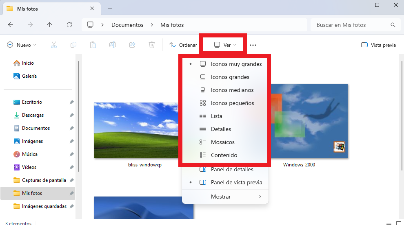Viewport: 404px width, 225px height.
Task: Toggle Panel de vista previa
Action: [225, 182]
